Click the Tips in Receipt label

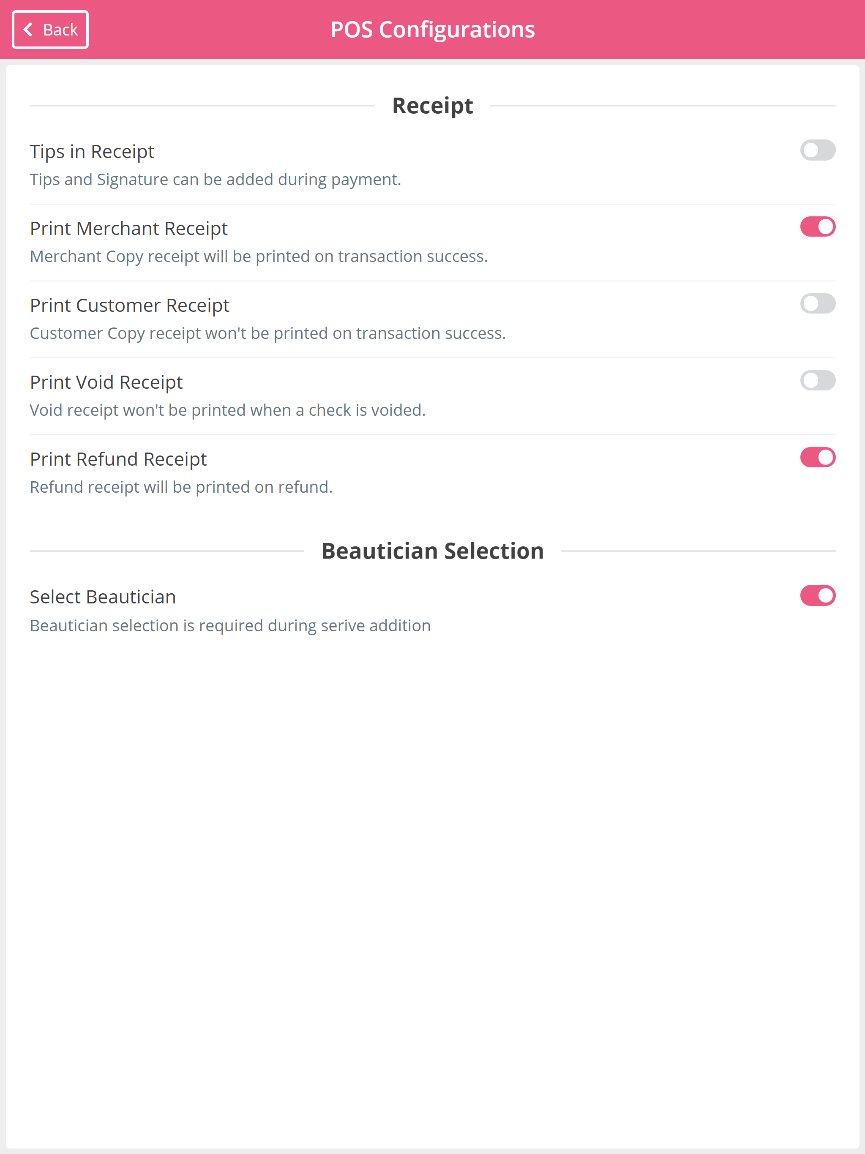tap(92, 152)
